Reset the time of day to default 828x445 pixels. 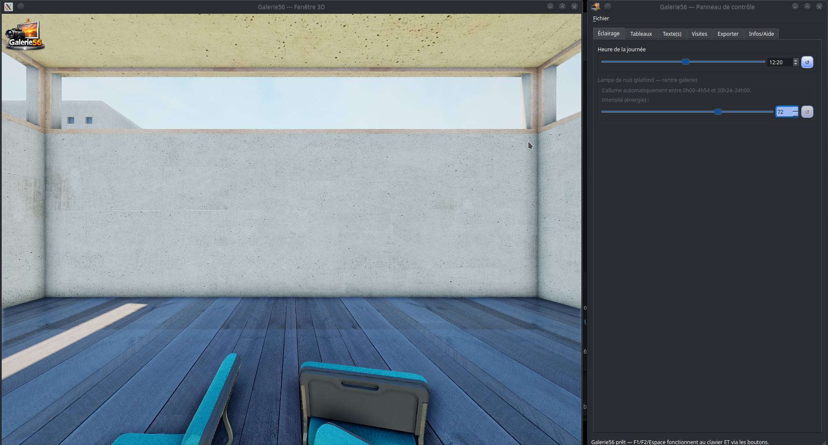[807, 62]
